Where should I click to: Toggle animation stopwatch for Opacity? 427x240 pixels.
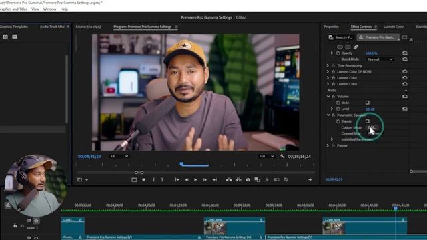[x=338, y=53]
